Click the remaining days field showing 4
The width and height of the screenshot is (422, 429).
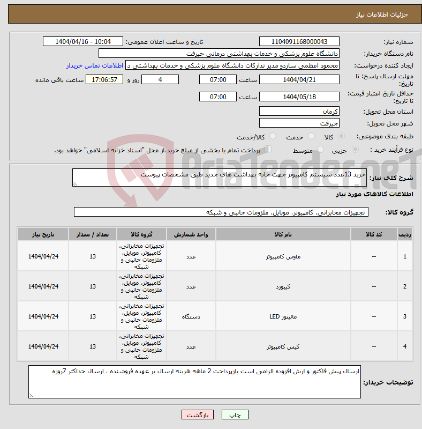click(x=160, y=79)
